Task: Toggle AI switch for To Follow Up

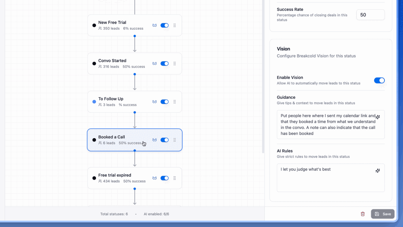Action: point(165,102)
